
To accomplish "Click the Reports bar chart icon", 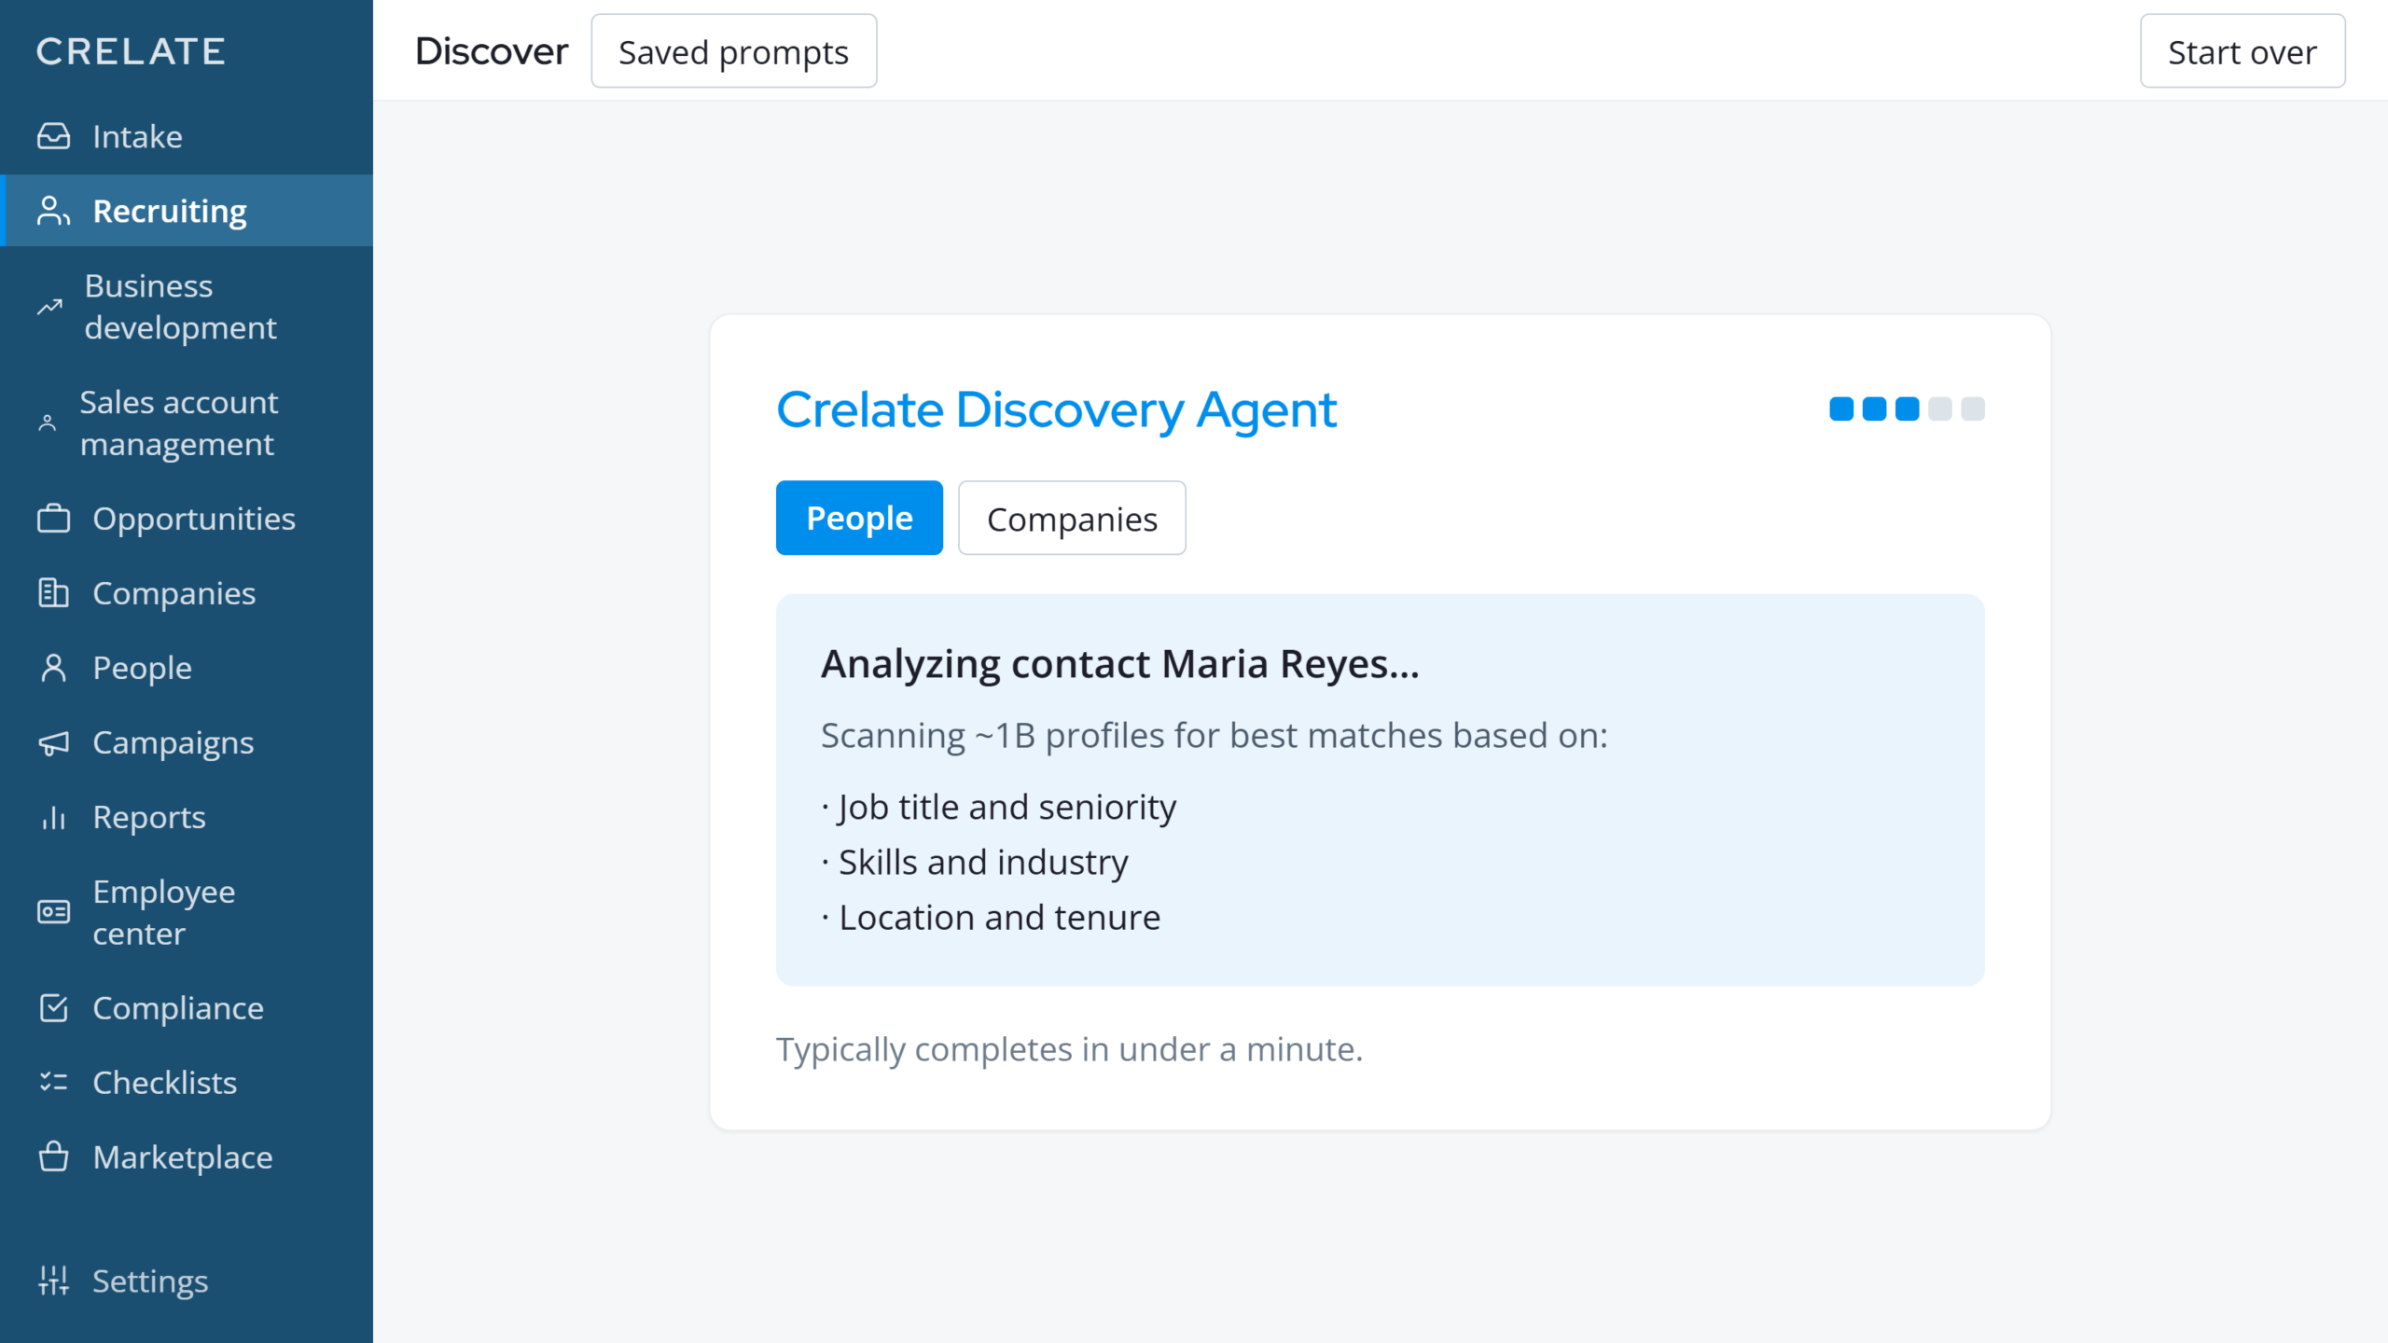I will pyautogui.click(x=53, y=817).
